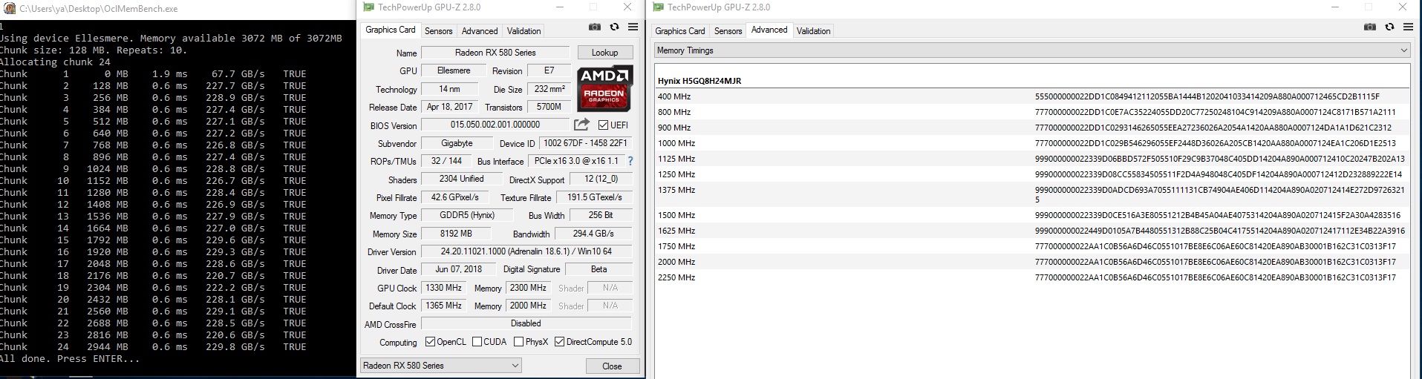Click the Bus Interface question mark icon

(x=630, y=161)
